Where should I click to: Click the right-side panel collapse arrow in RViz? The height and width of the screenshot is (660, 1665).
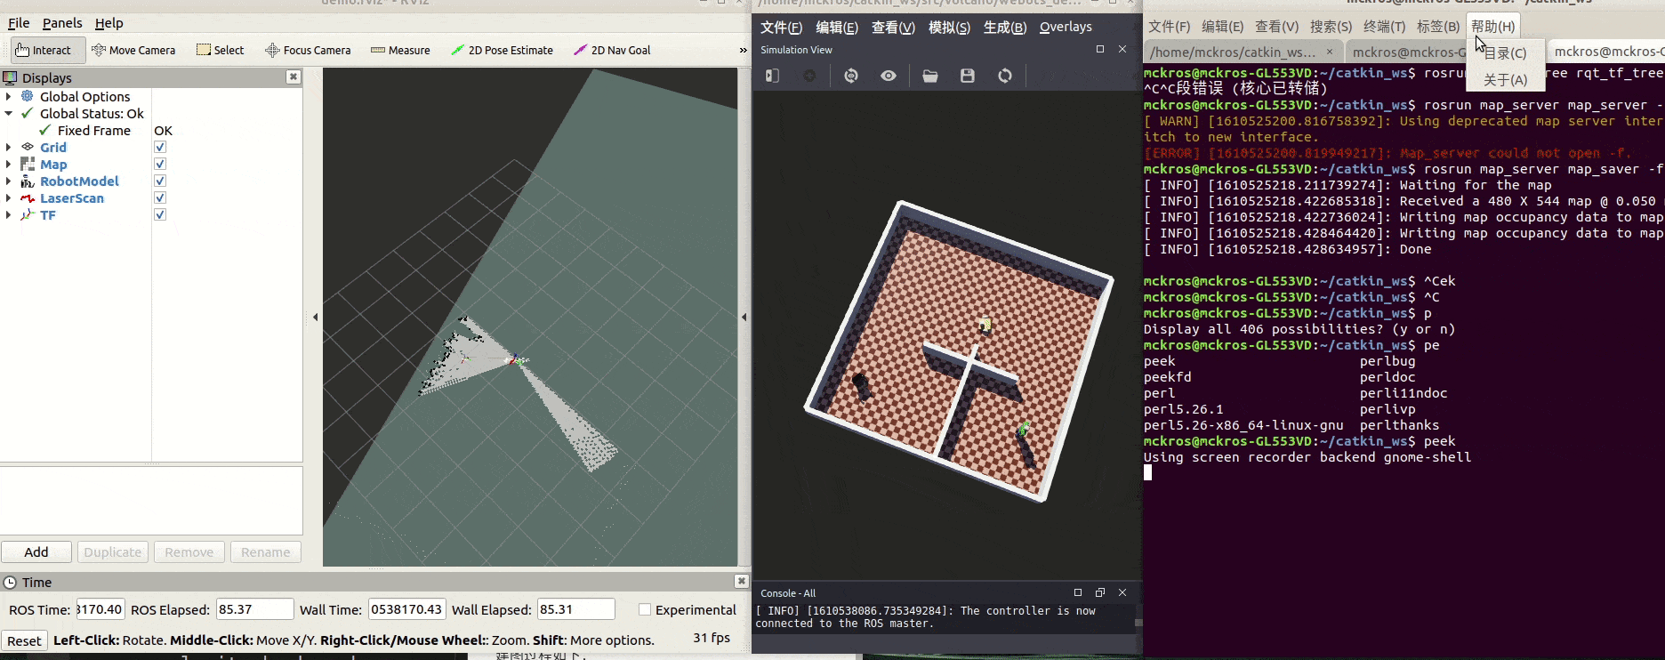(744, 317)
